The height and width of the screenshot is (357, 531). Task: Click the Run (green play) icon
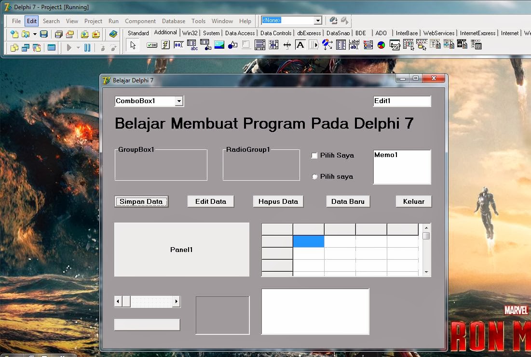pyautogui.click(x=69, y=47)
